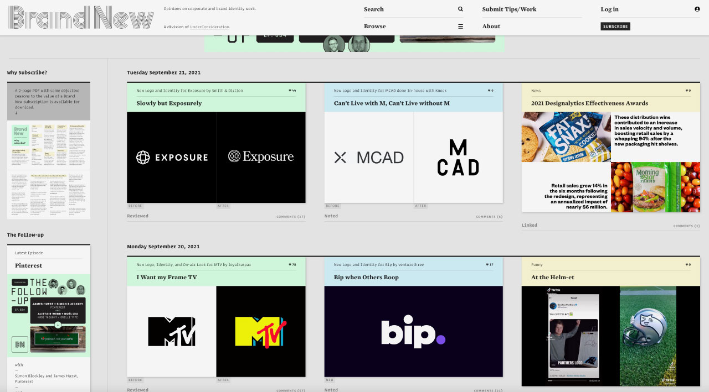
Task: Click the Log in link
Action: pos(610,9)
